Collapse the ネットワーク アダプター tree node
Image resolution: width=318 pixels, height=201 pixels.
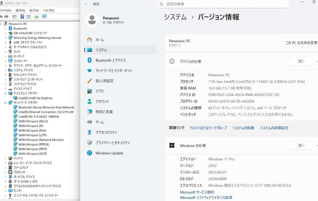point(5,103)
